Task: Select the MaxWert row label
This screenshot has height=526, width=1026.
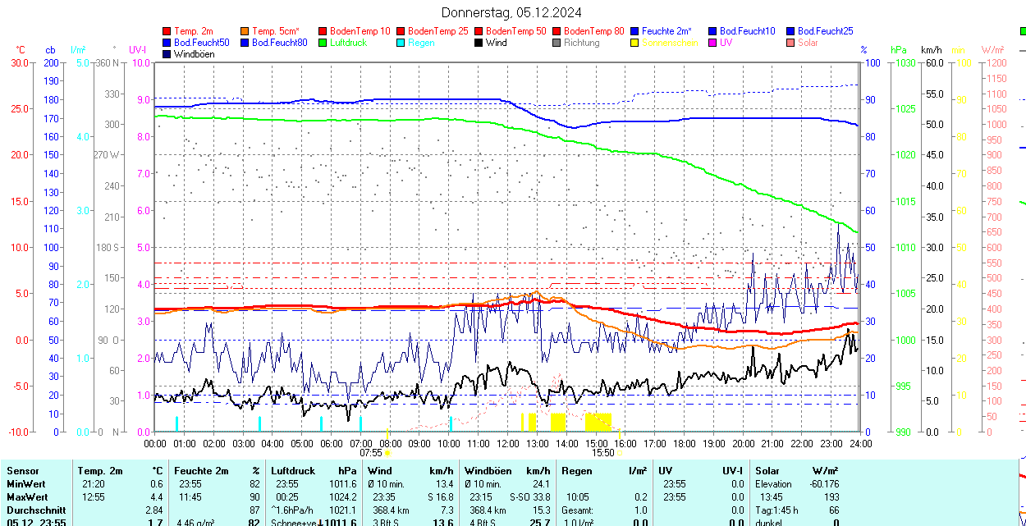Action: pos(26,497)
